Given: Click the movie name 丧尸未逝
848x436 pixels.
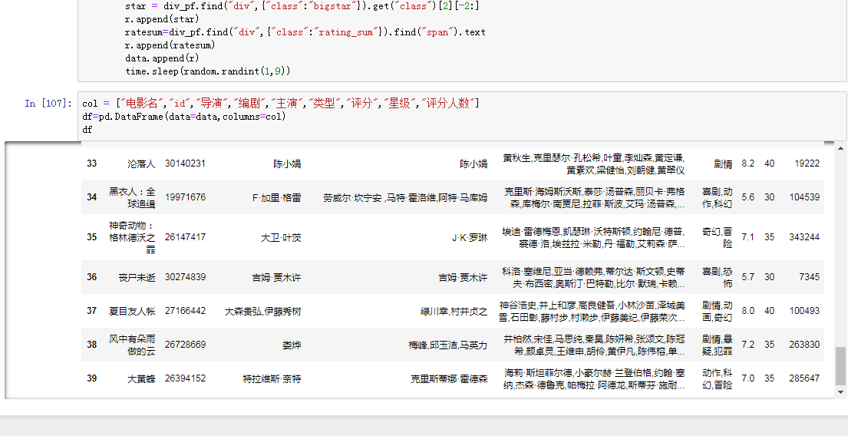Looking at the screenshot, I should pyautogui.click(x=137, y=277).
